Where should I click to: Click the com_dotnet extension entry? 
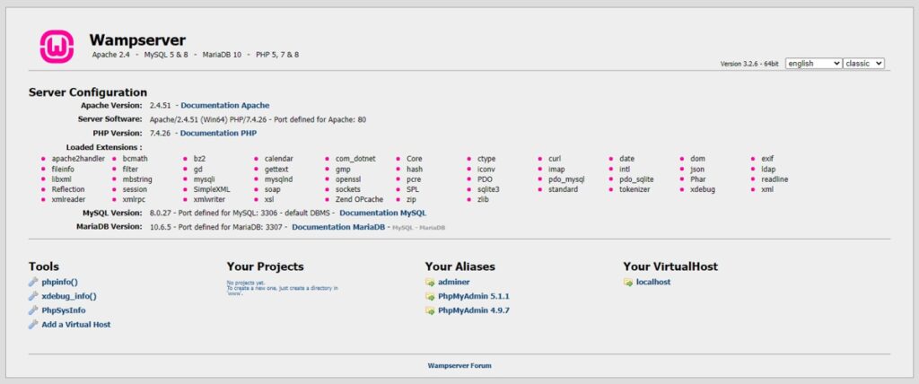coord(355,159)
